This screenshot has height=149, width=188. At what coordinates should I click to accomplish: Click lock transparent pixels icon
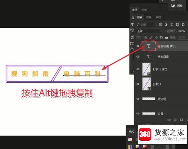pos(146,37)
